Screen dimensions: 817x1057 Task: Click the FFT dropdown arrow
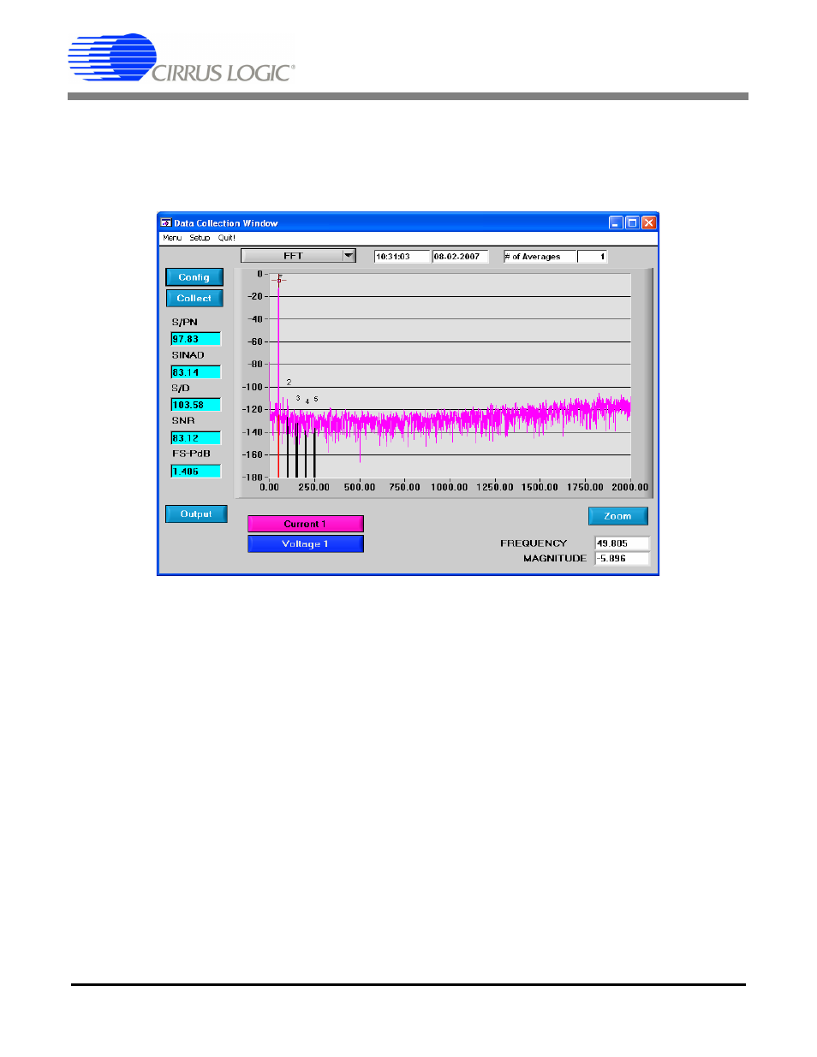(349, 256)
